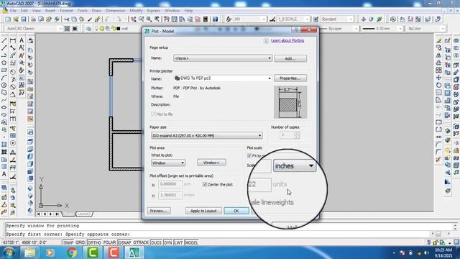Open the Dimension menu
This screenshot has width=460, height=259.
click(115, 11)
